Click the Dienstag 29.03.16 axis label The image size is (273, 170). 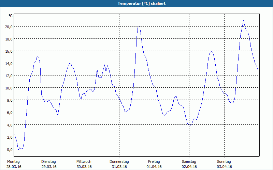click(x=49, y=164)
